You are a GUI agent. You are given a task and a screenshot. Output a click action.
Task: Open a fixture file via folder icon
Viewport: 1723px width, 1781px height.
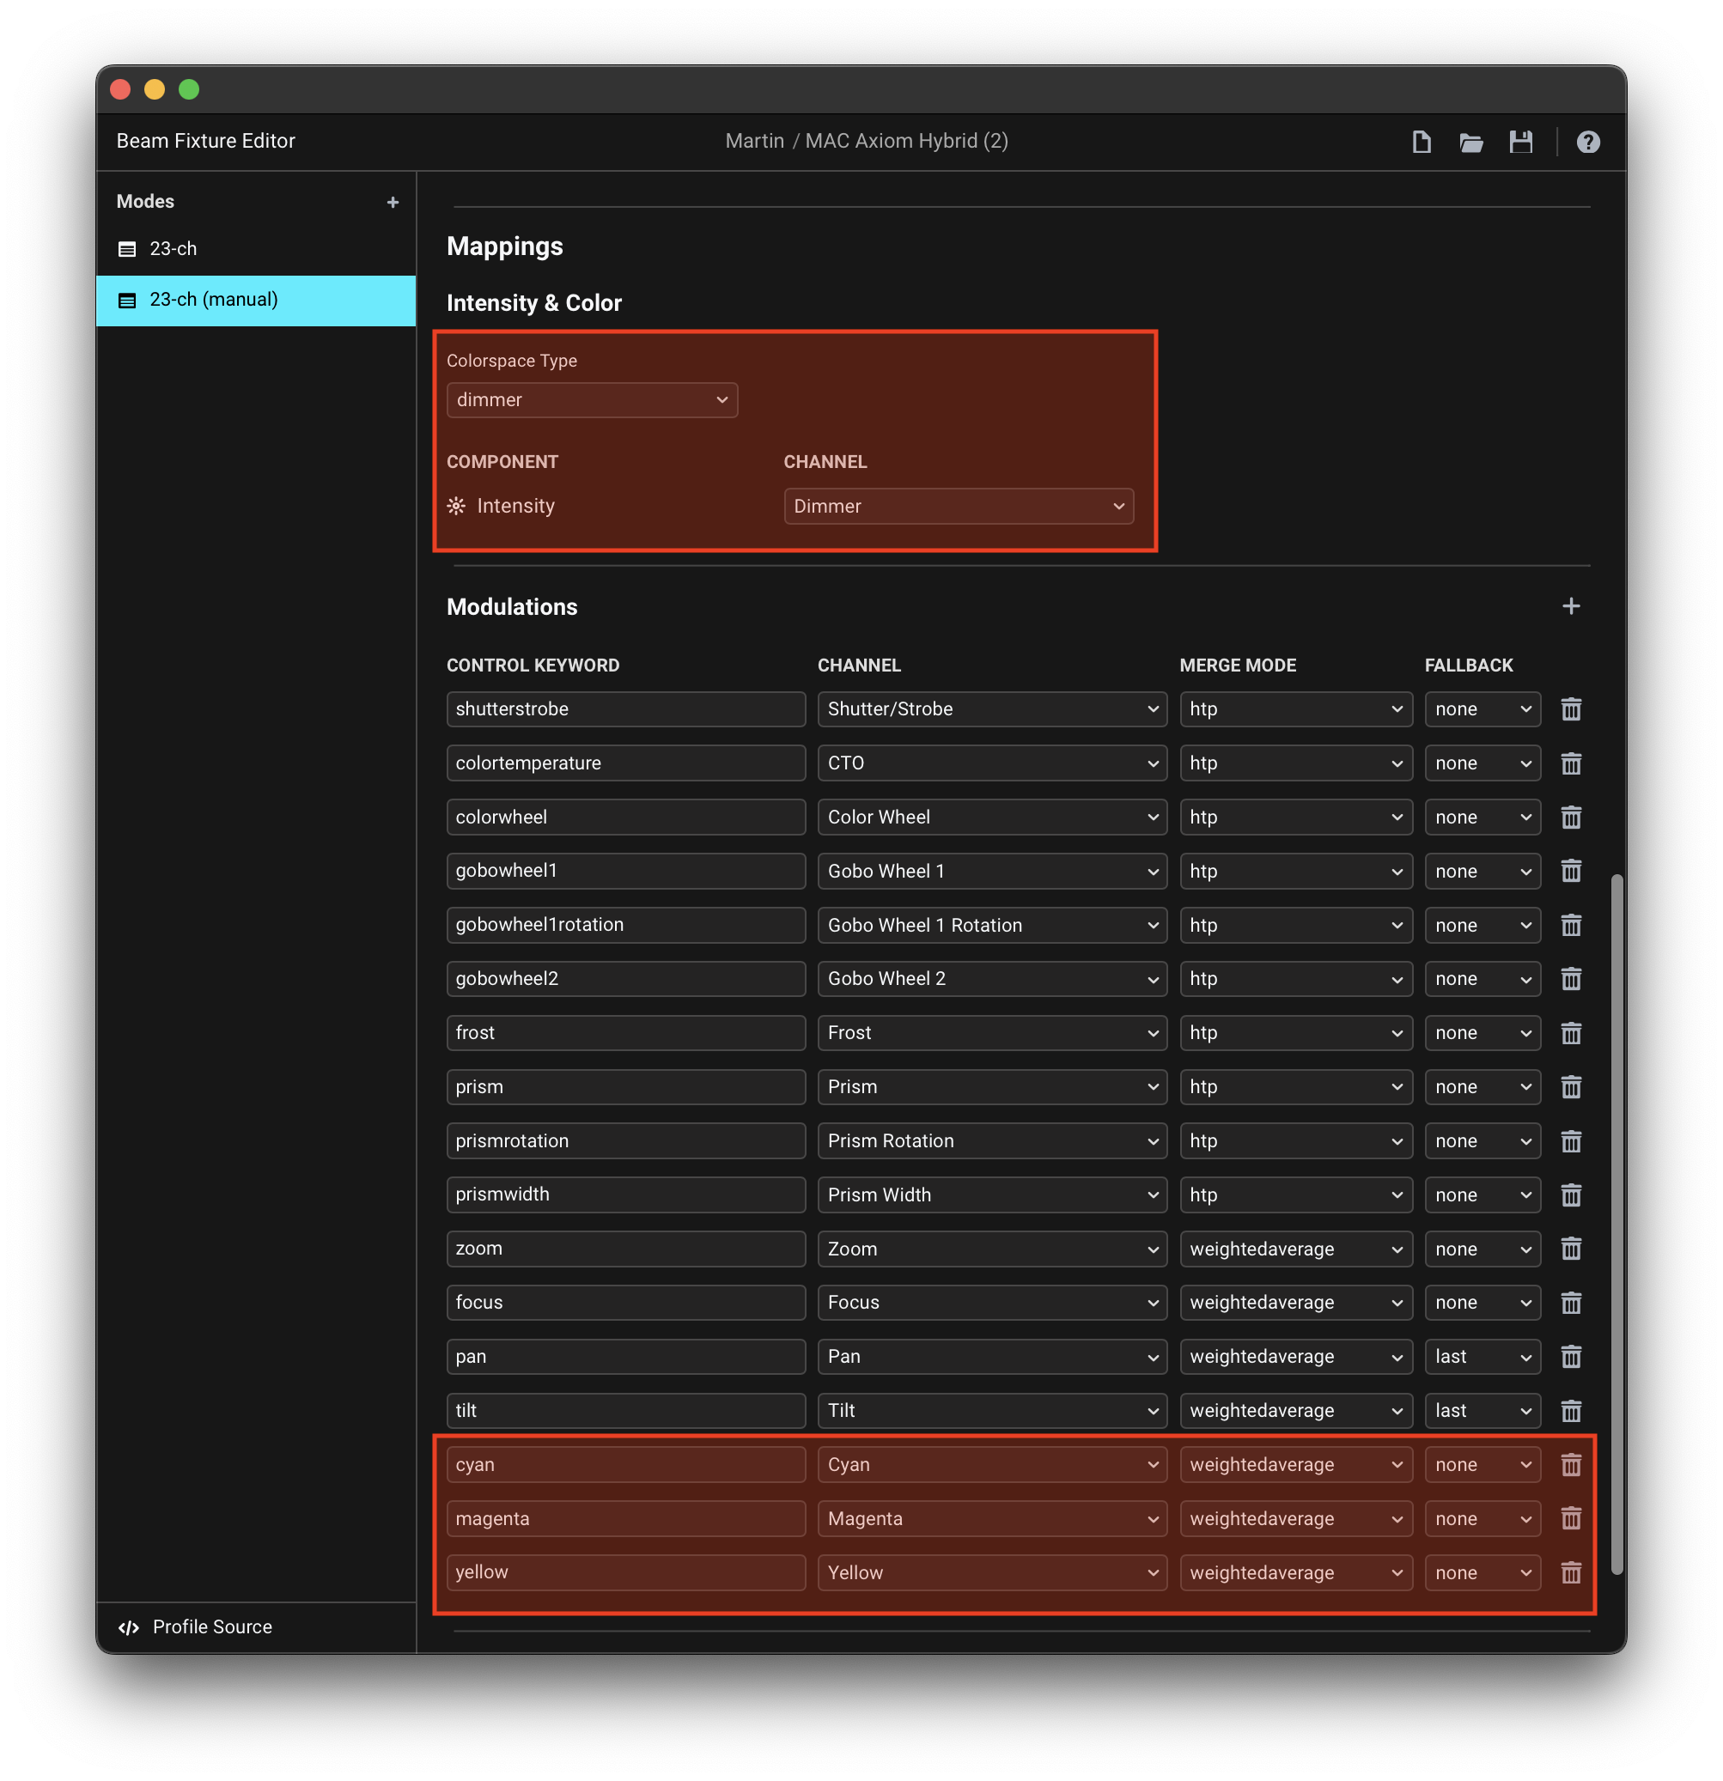[1470, 142]
